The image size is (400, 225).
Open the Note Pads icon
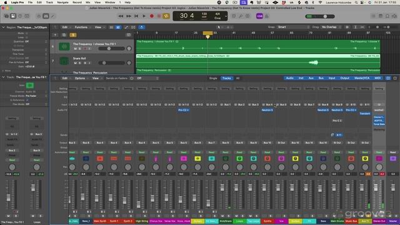pos(381,16)
